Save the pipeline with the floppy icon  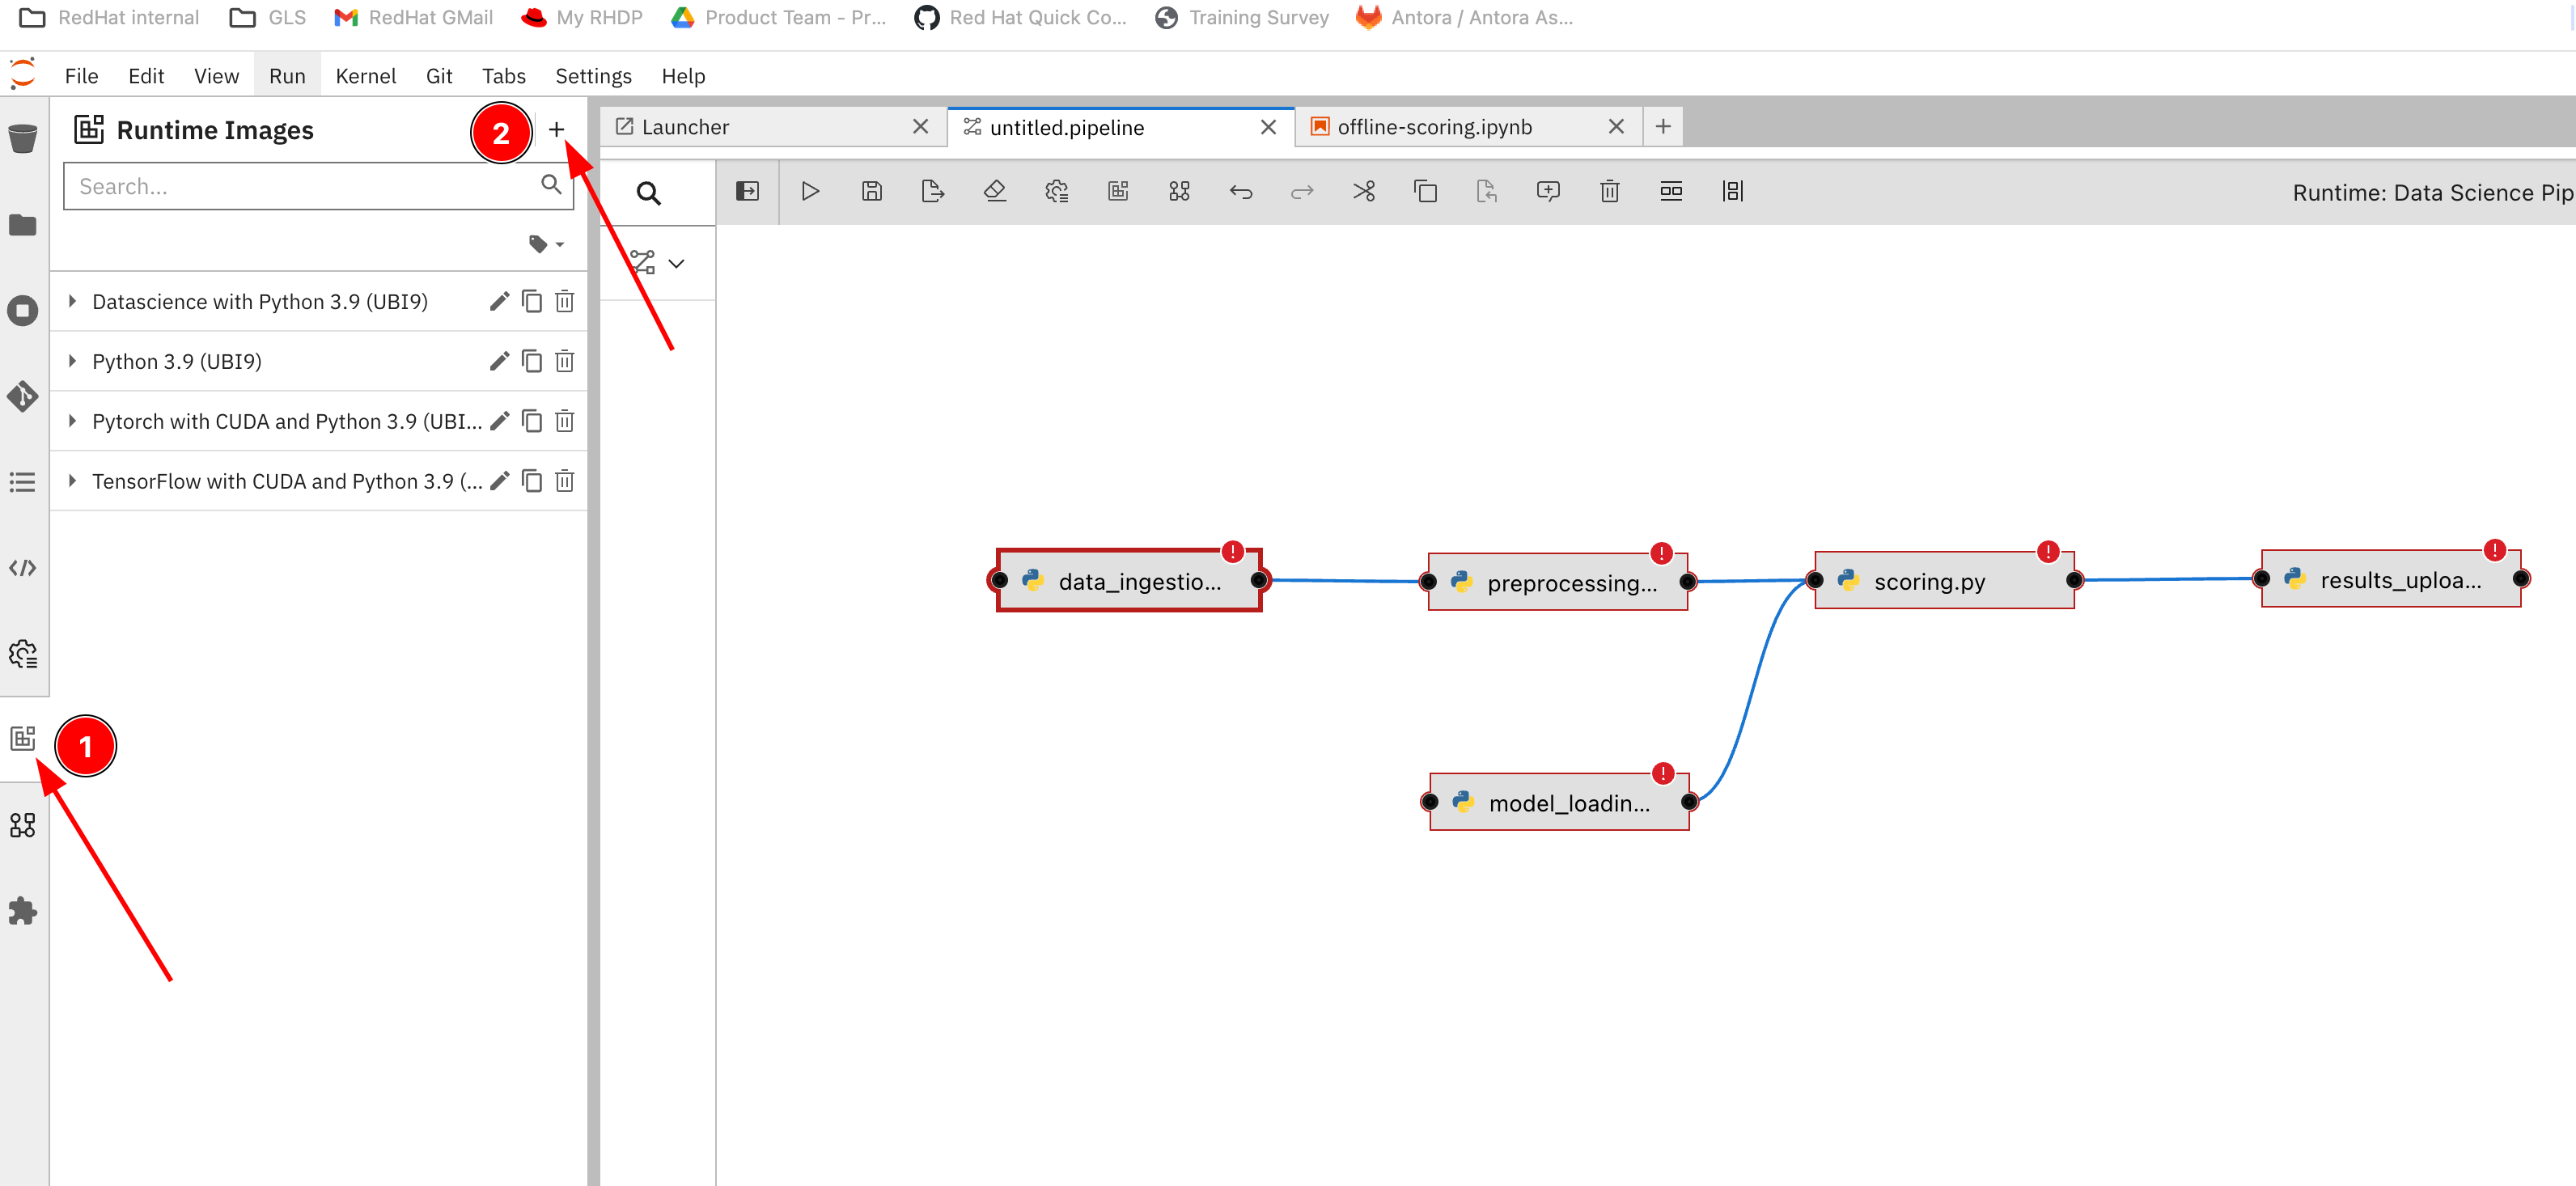click(872, 191)
